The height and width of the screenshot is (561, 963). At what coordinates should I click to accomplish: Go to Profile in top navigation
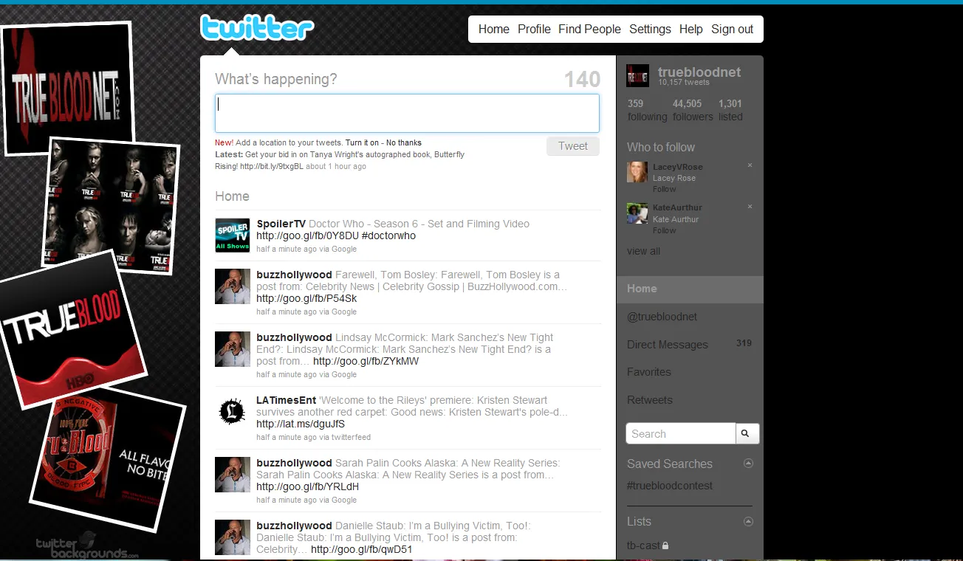click(534, 29)
